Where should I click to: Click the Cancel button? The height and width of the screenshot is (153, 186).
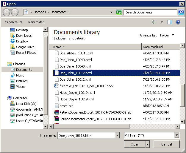pos(166,144)
